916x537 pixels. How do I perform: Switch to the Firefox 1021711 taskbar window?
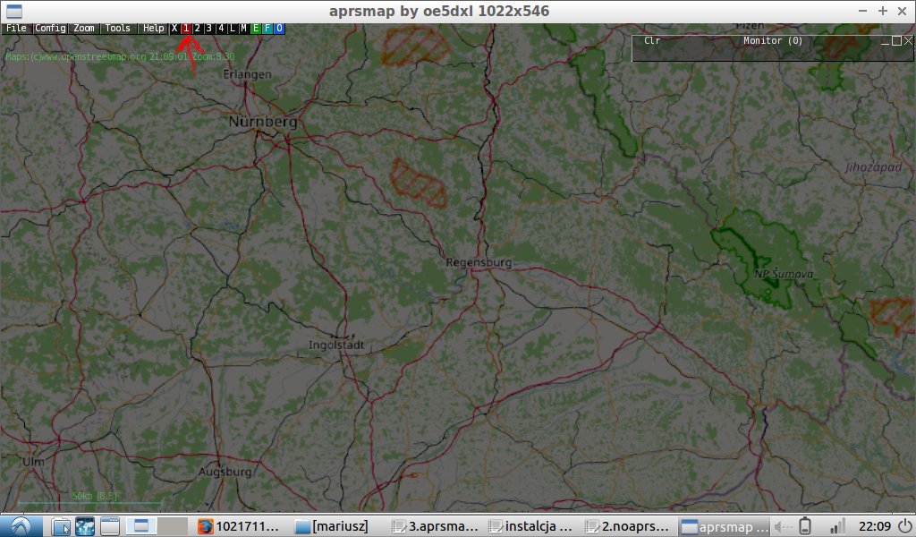(x=238, y=526)
